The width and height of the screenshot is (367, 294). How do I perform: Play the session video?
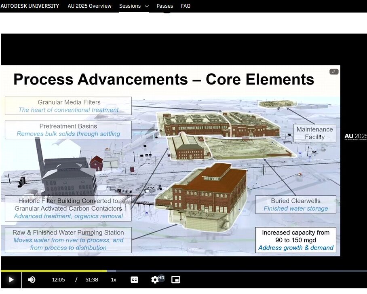tap(11, 279)
